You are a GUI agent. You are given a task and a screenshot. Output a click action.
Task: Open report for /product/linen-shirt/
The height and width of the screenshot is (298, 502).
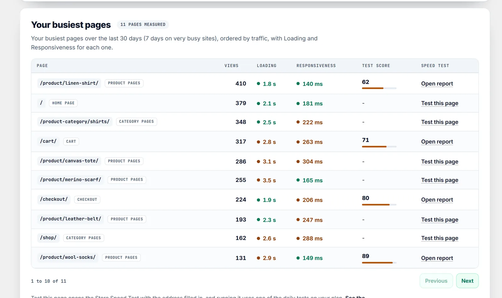437,83
